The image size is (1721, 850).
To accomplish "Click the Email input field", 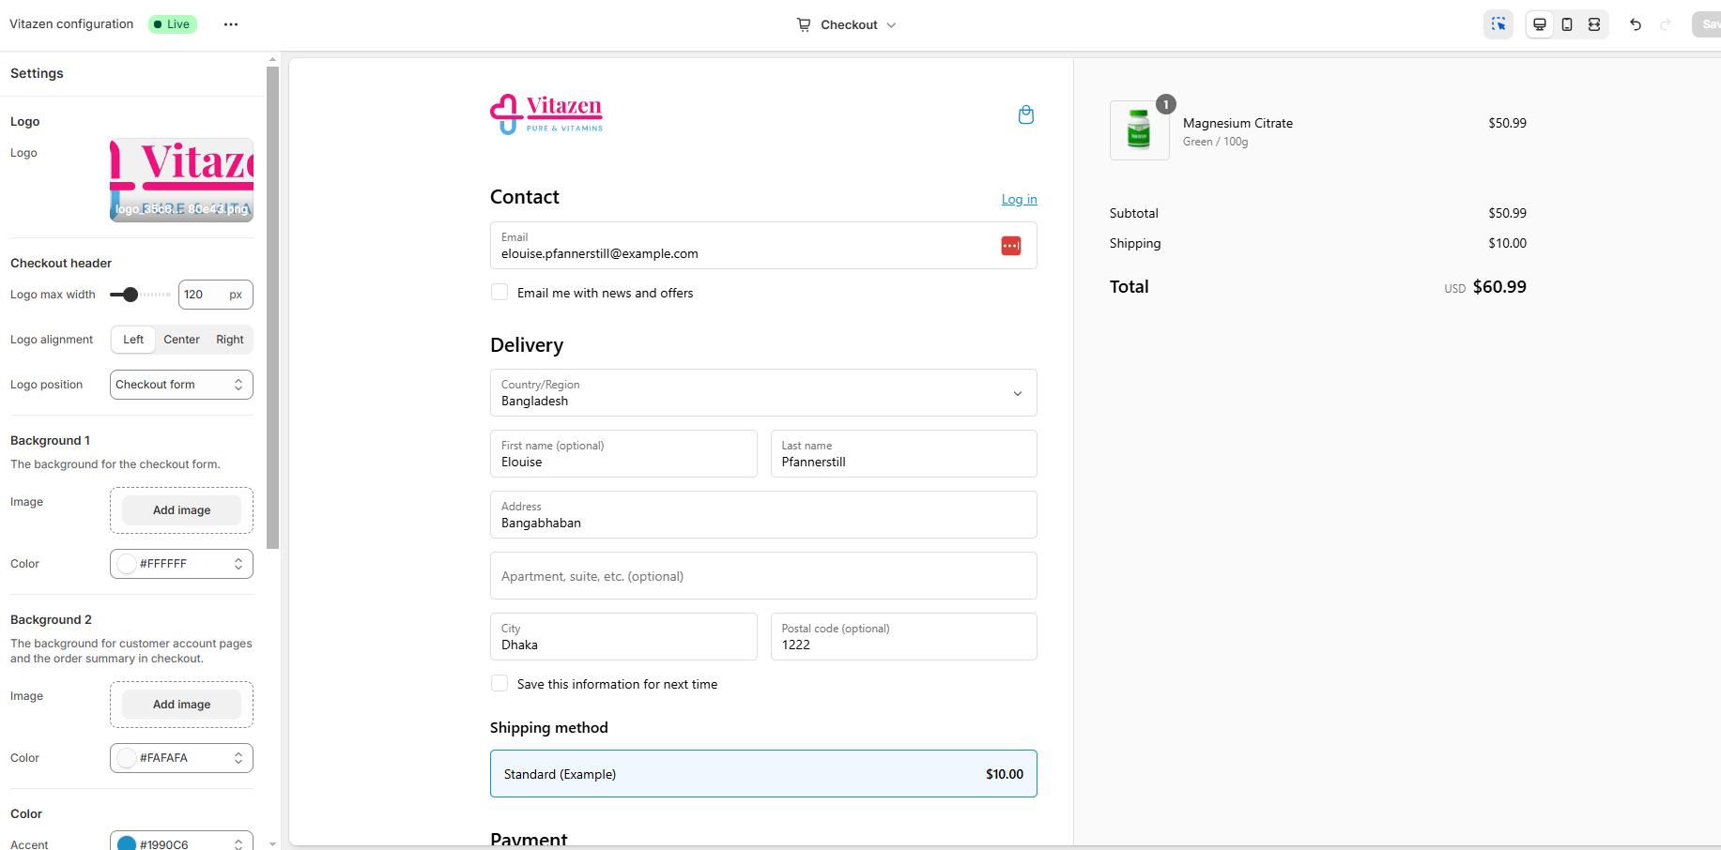I will click(763, 246).
